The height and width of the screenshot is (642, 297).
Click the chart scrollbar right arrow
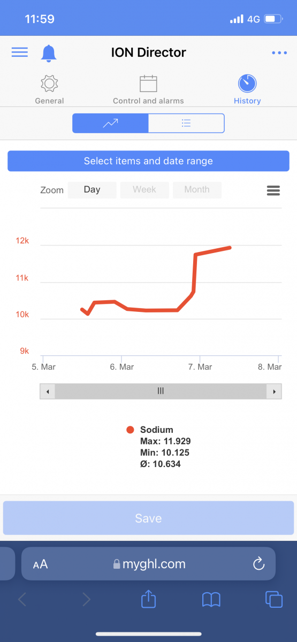[x=274, y=392]
